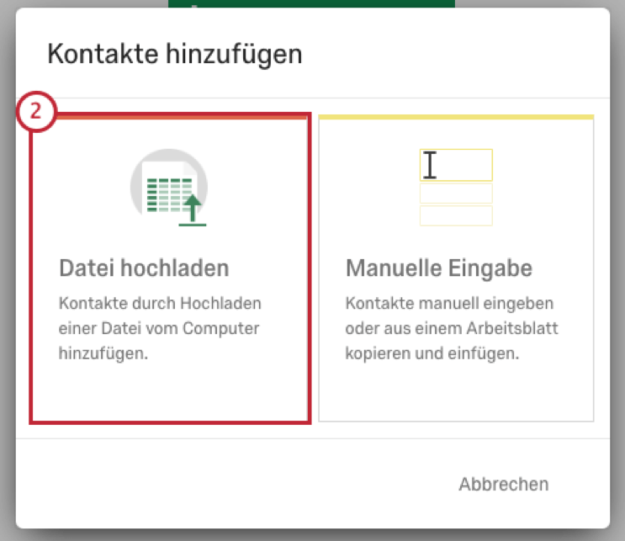625x541 pixels.
Task: Choose the Manuelle Eingabe heading
Action: [439, 268]
